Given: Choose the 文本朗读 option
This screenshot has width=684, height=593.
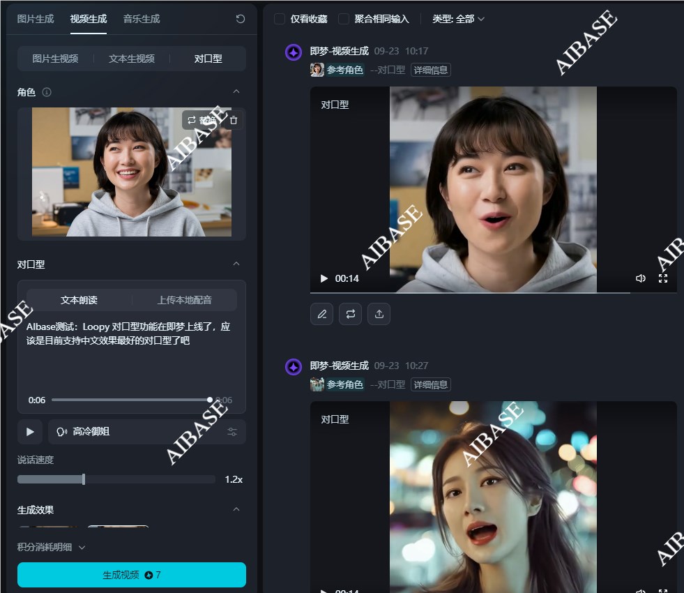Looking at the screenshot, I should tap(79, 300).
